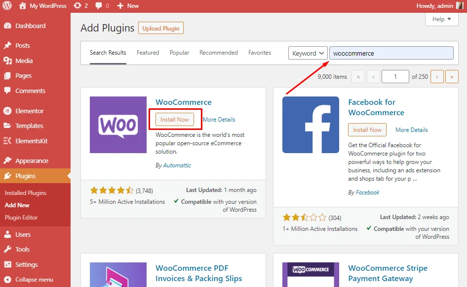Click 1+ Million Active Installations text
This screenshot has height=287, width=467.
coord(320,229)
